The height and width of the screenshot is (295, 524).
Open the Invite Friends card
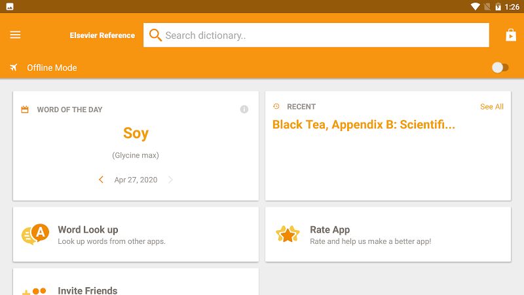[136, 282]
